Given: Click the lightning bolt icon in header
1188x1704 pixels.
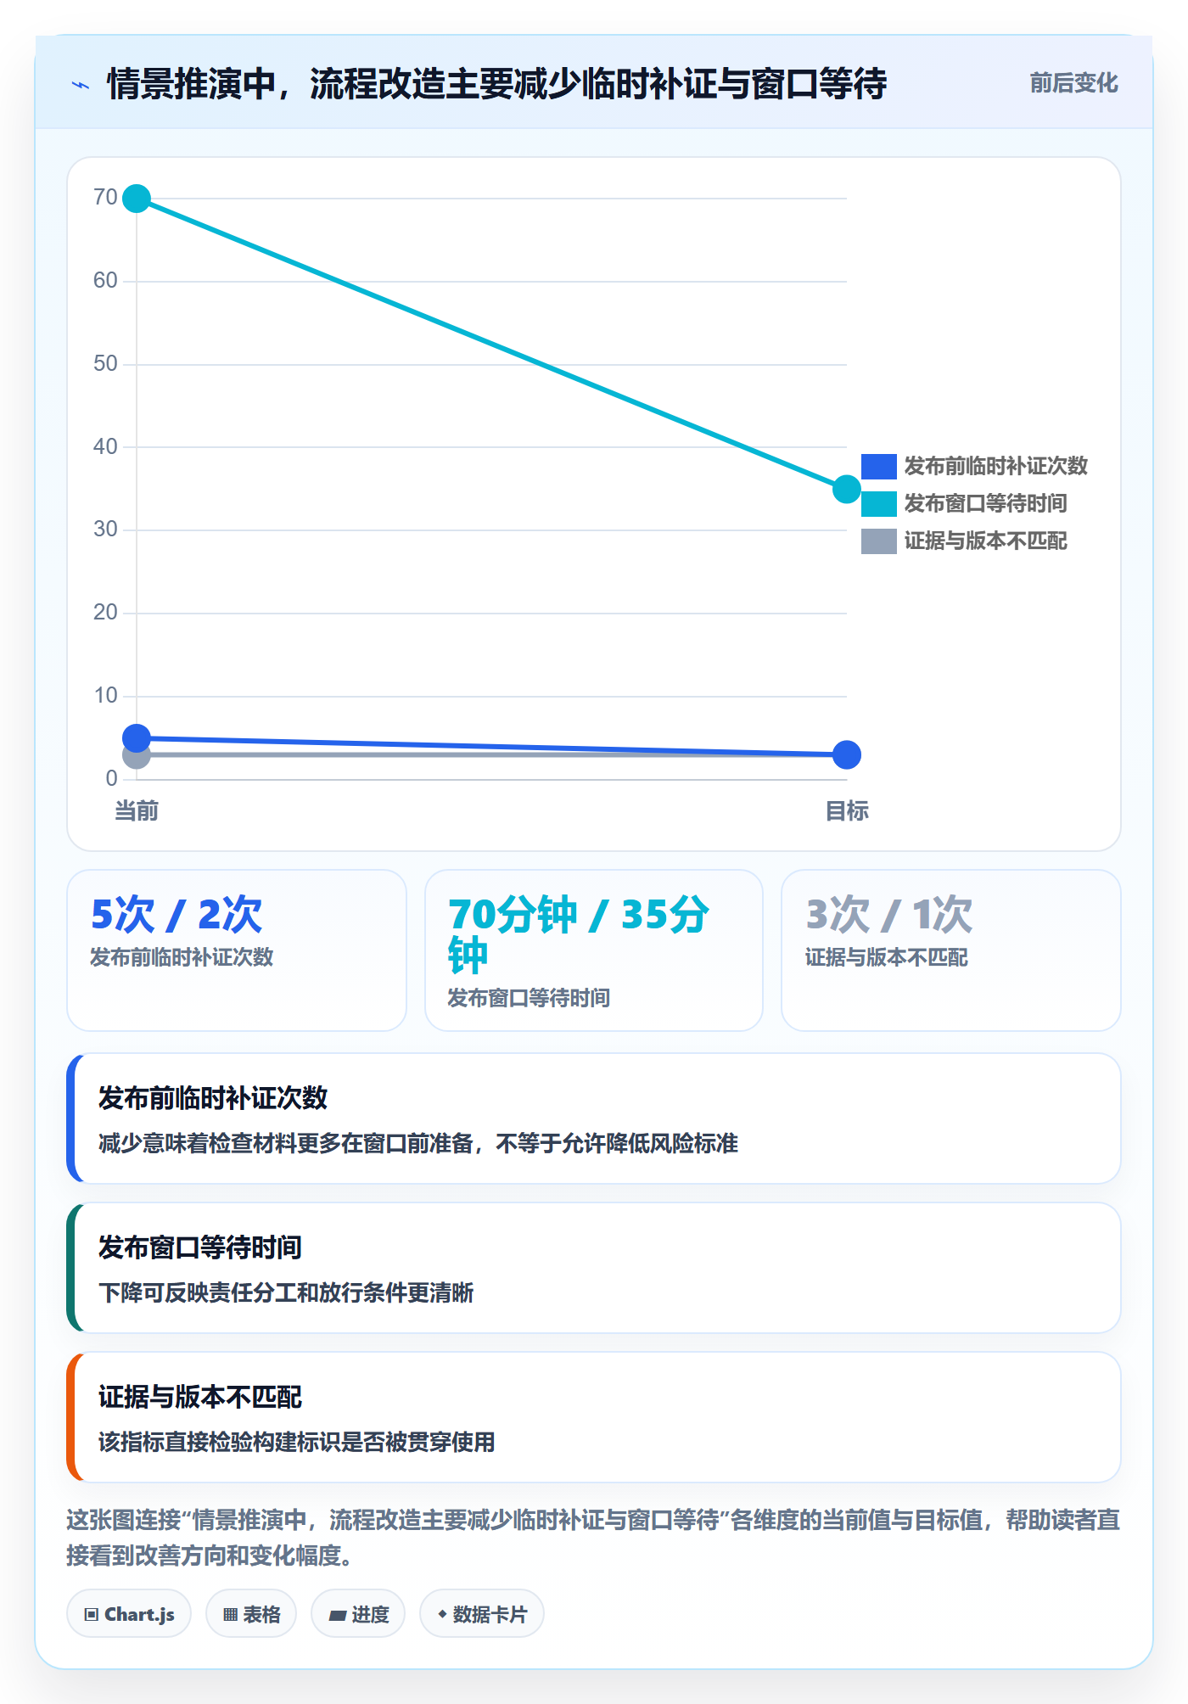Looking at the screenshot, I should 81,85.
